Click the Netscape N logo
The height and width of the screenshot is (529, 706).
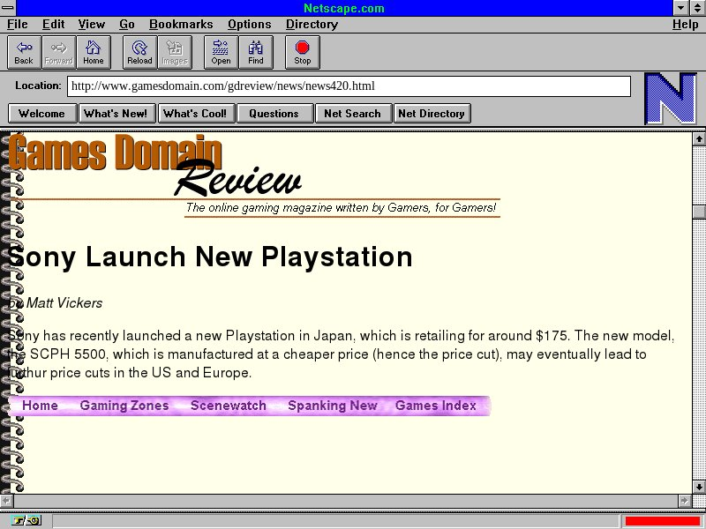click(671, 98)
